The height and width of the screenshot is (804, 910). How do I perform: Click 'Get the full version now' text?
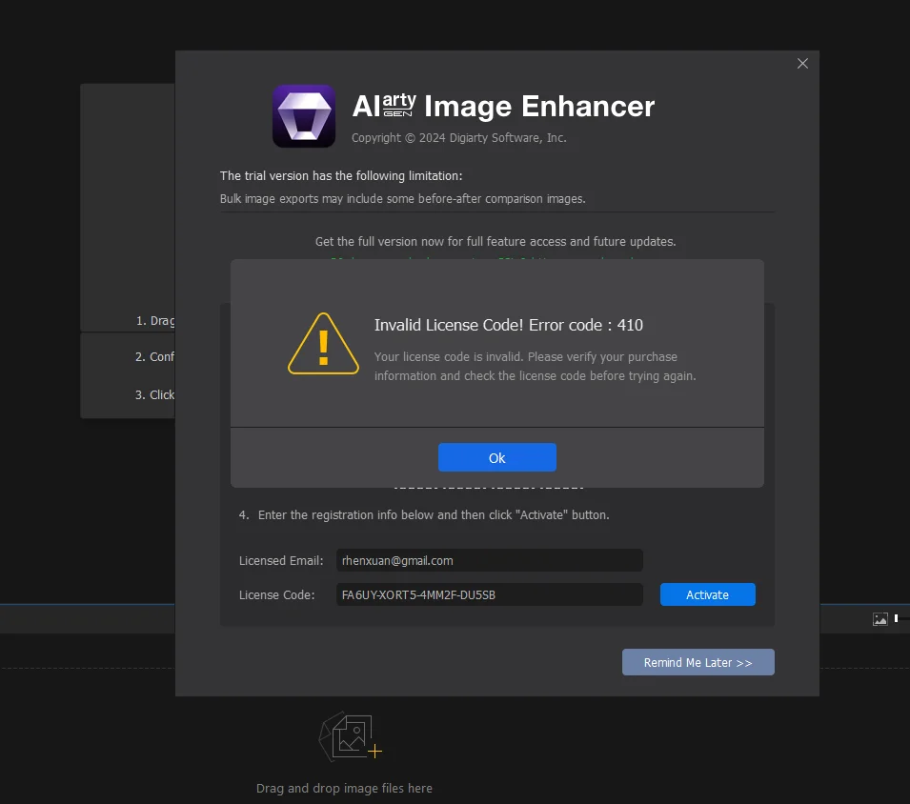tap(495, 241)
